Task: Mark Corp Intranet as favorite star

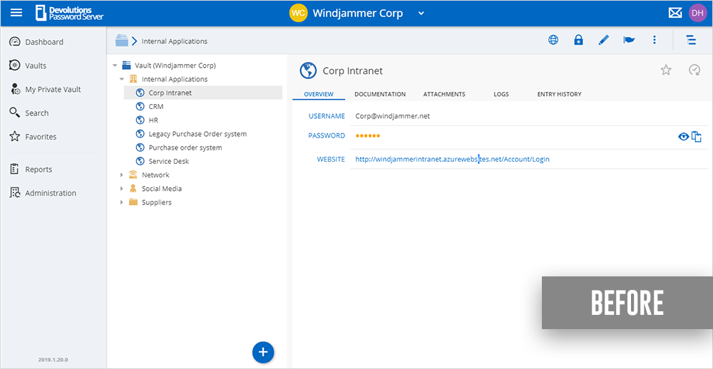Action: (x=666, y=70)
